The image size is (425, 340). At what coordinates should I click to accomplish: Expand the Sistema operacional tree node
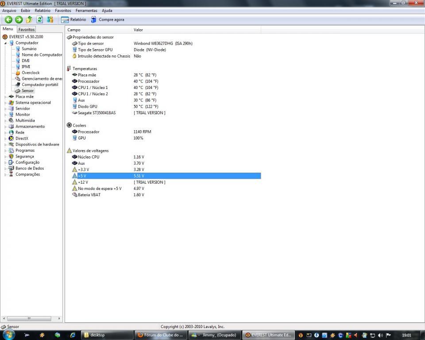click(5, 103)
